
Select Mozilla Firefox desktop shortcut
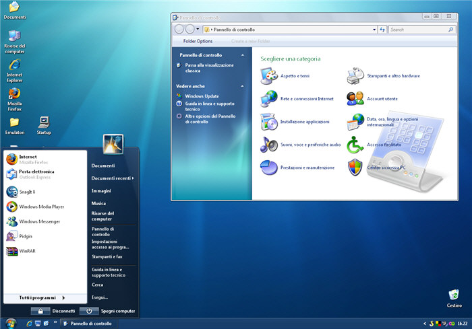tap(14, 100)
